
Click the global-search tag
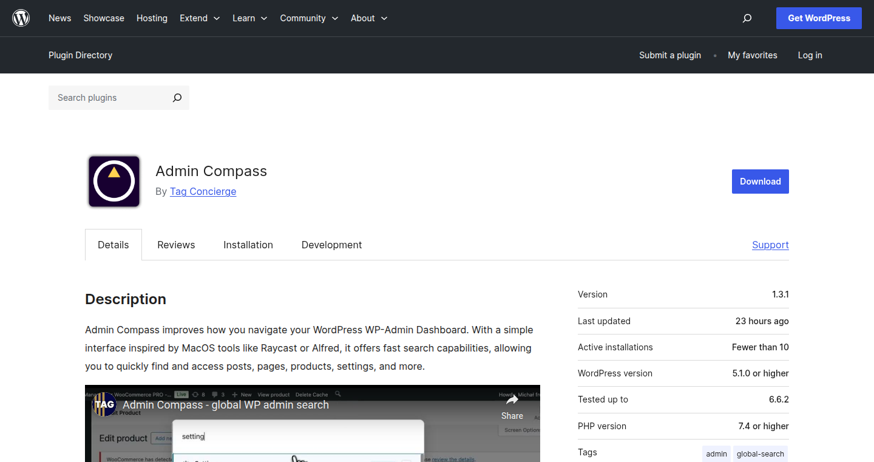pyautogui.click(x=760, y=454)
